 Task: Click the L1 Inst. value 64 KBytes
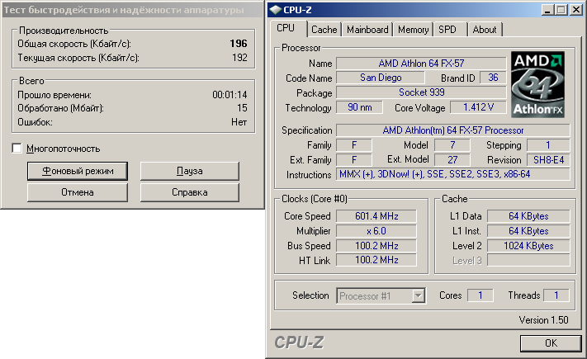pyautogui.click(x=528, y=231)
